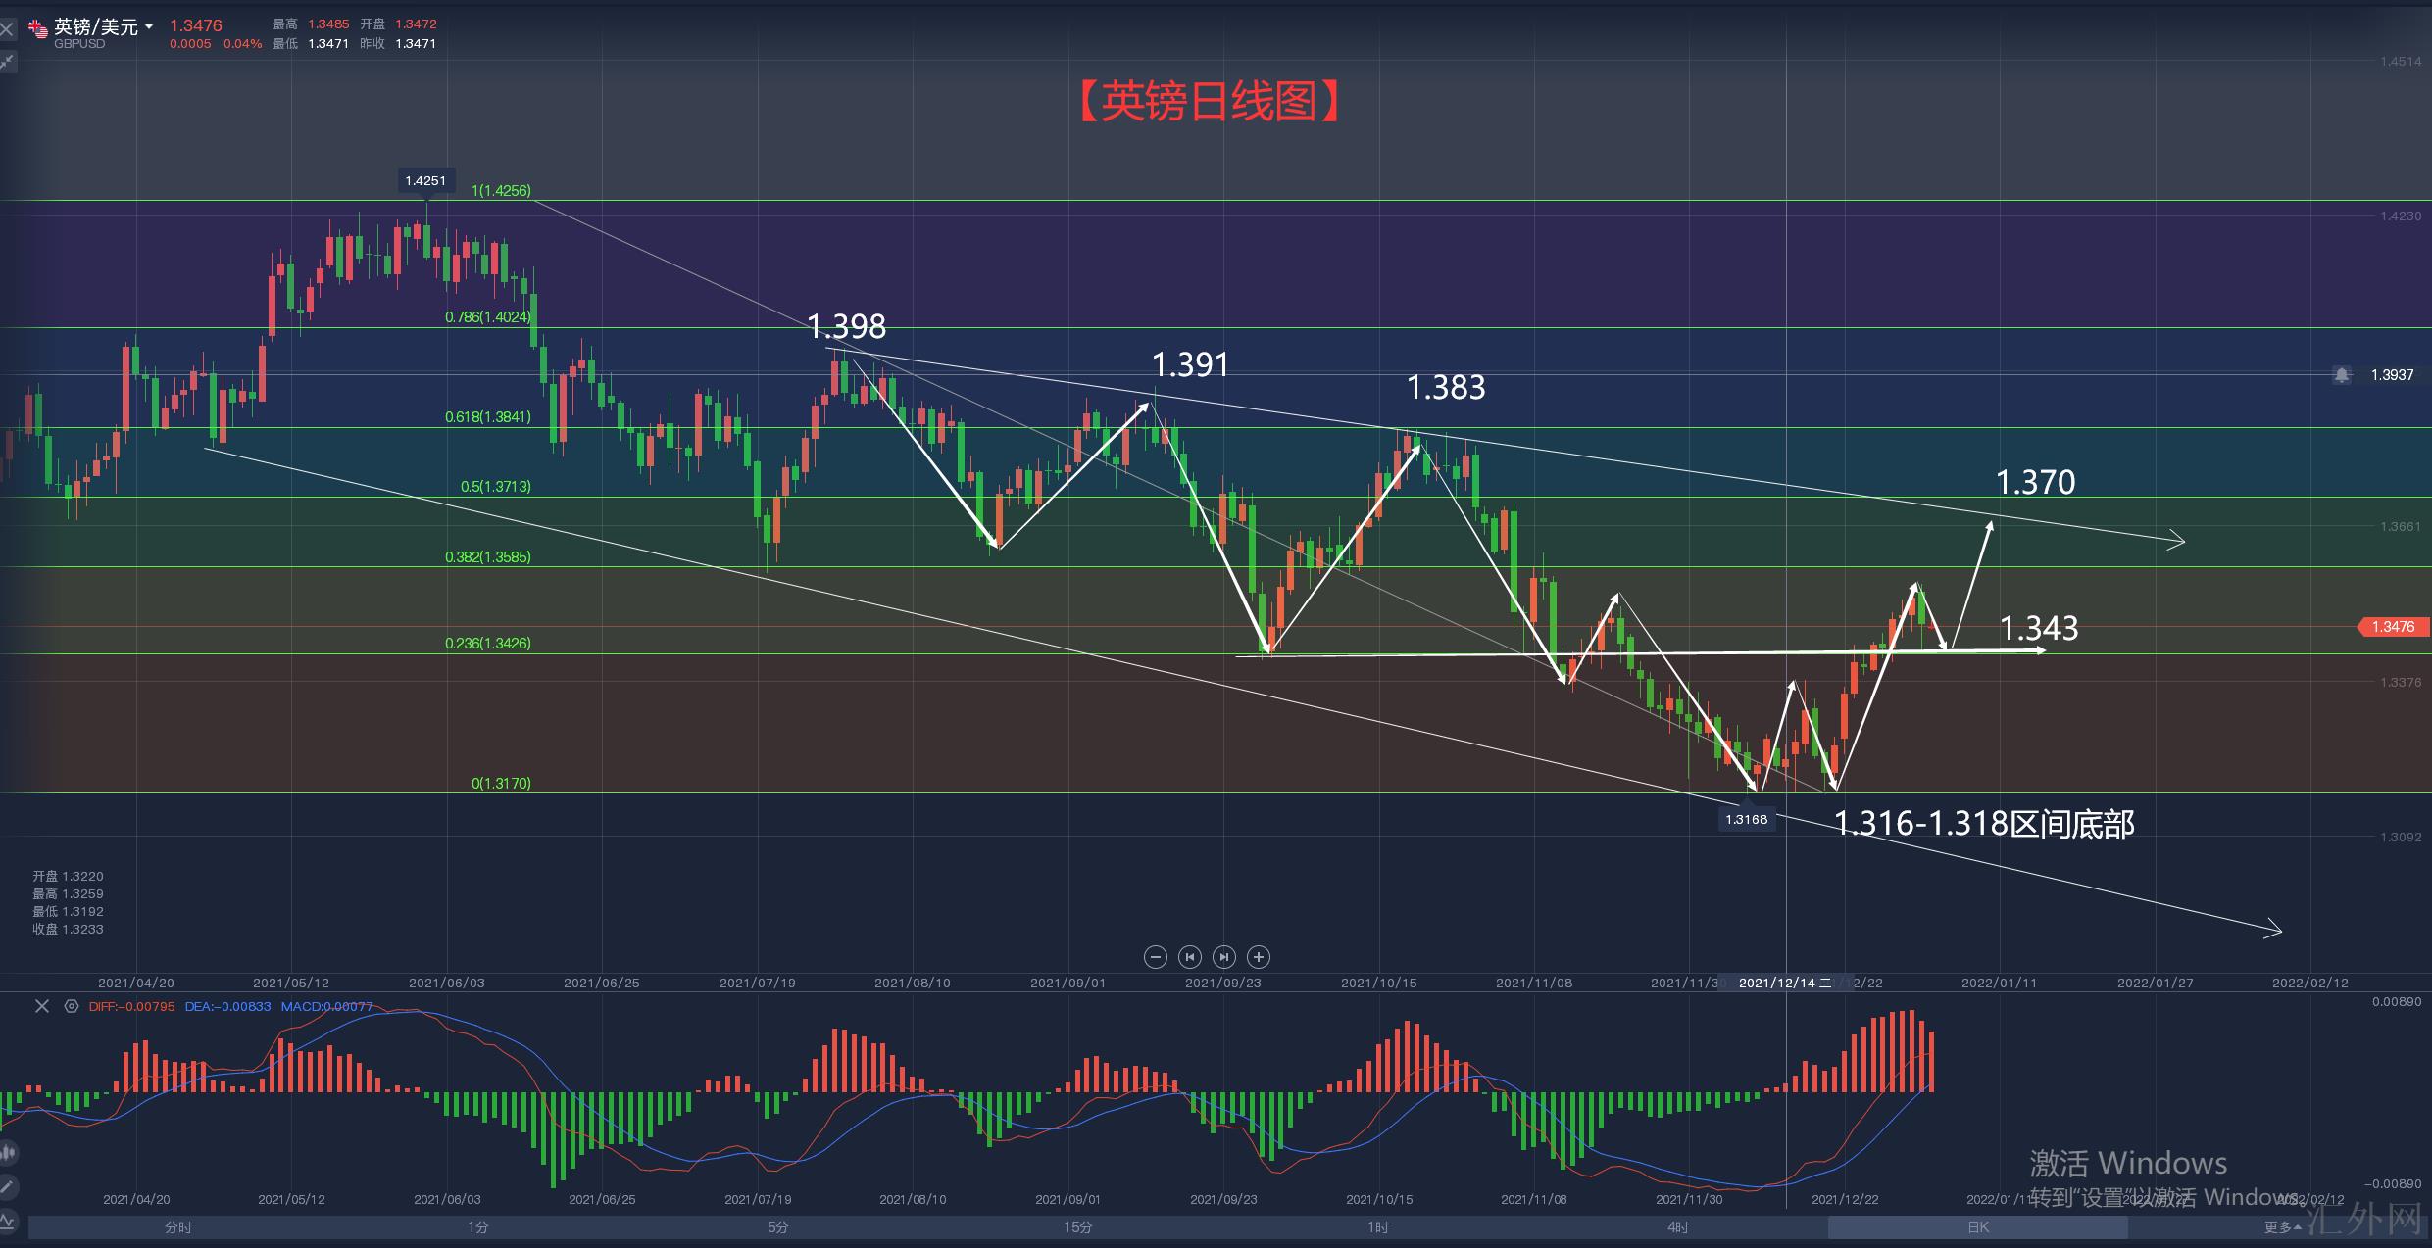The height and width of the screenshot is (1248, 2432).
Task: Switch to the 1分 timeframe tab
Action: click(x=478, y=1227)
